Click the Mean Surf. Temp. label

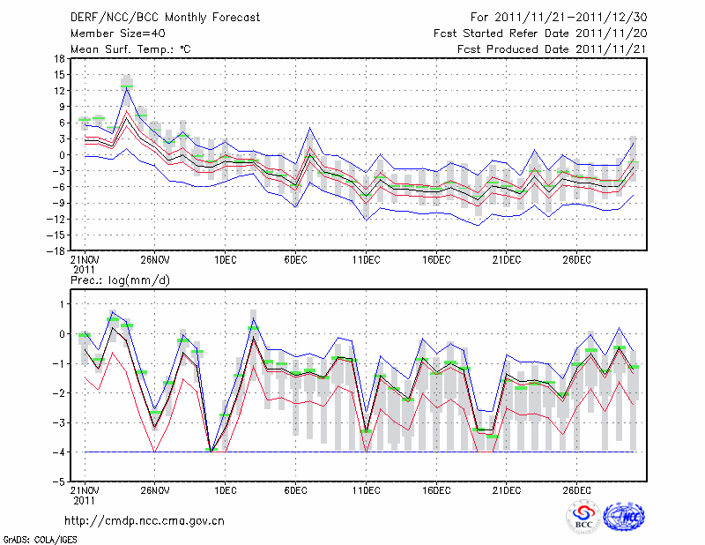pyautogui.click(x=130, y=49)
